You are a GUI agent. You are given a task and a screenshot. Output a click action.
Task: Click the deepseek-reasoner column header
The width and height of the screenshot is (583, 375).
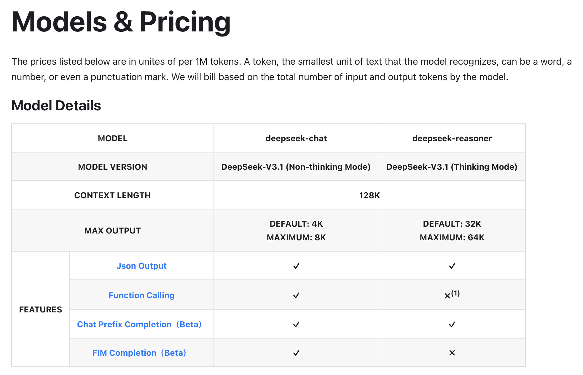452,138
